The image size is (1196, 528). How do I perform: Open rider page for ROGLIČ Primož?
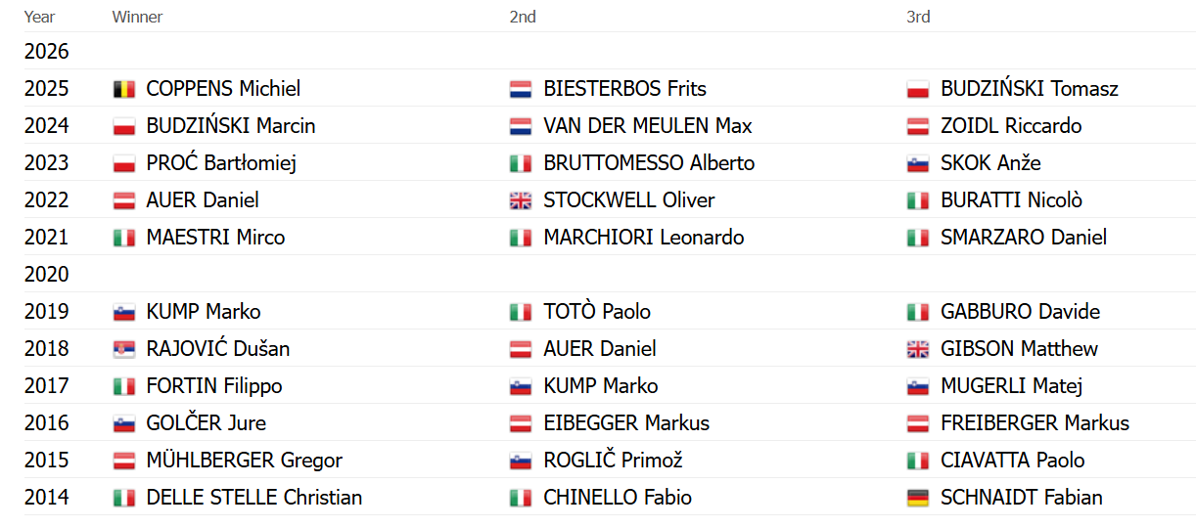tap(613, 461)
